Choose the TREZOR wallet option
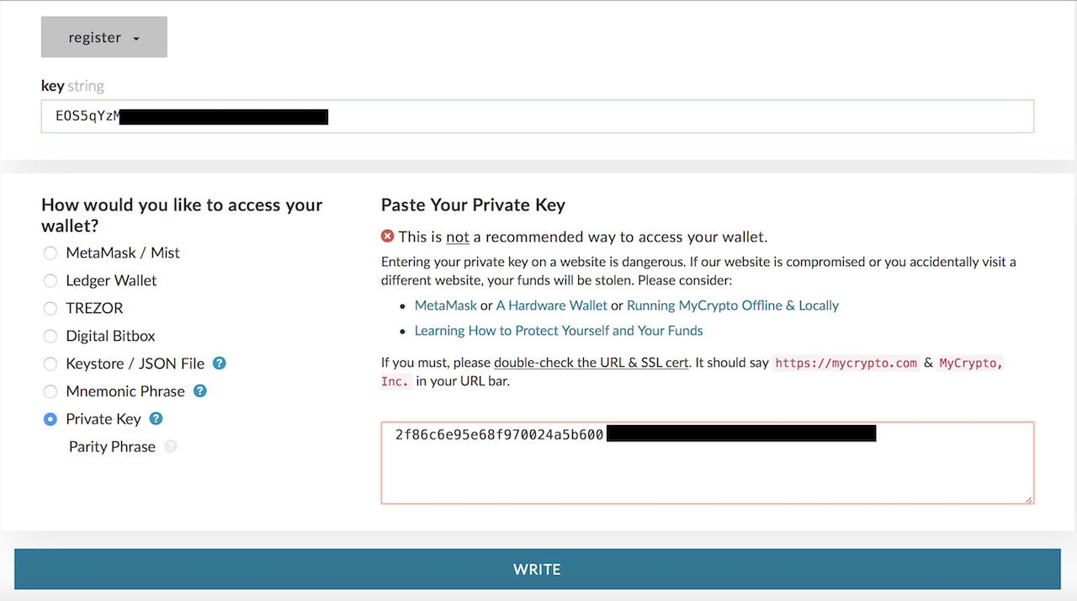Screen dimensions: 1077x601 point(50,309)
